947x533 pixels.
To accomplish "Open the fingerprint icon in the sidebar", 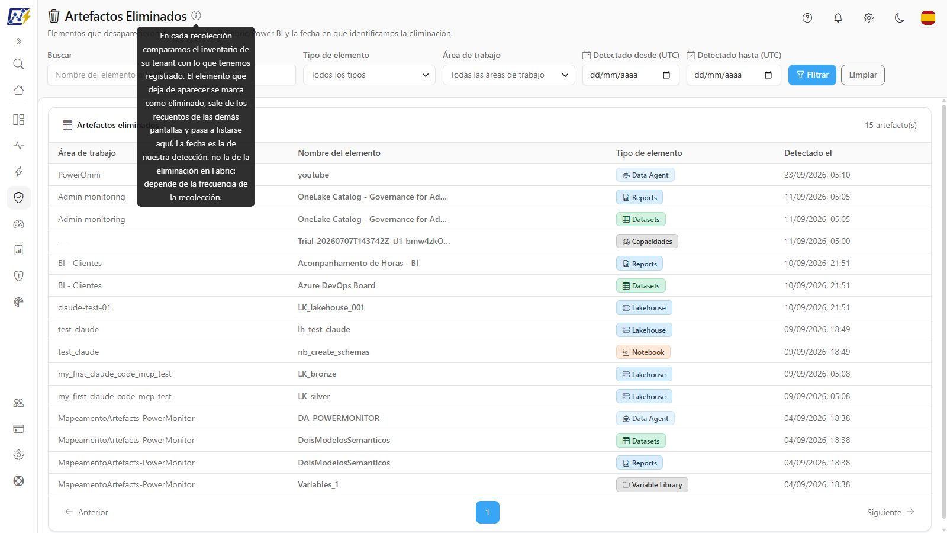I will (19, 302).
